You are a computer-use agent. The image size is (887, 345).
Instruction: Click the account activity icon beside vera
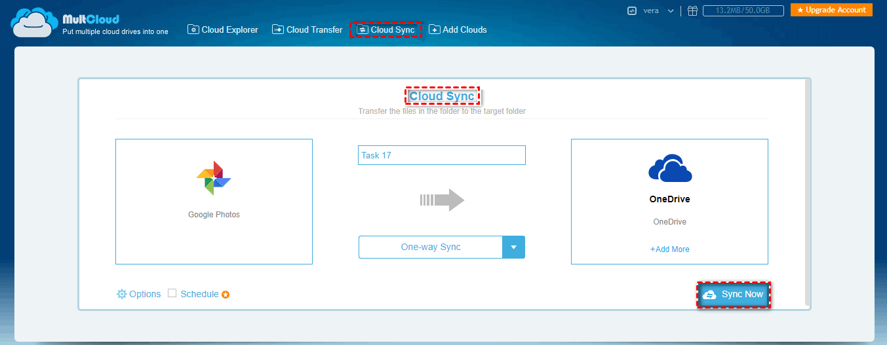tap(632, 10)
